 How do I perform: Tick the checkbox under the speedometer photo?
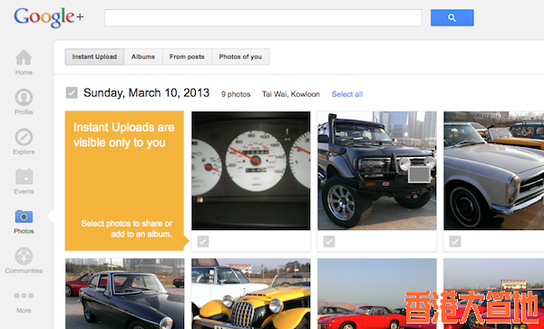pos(203,241)
